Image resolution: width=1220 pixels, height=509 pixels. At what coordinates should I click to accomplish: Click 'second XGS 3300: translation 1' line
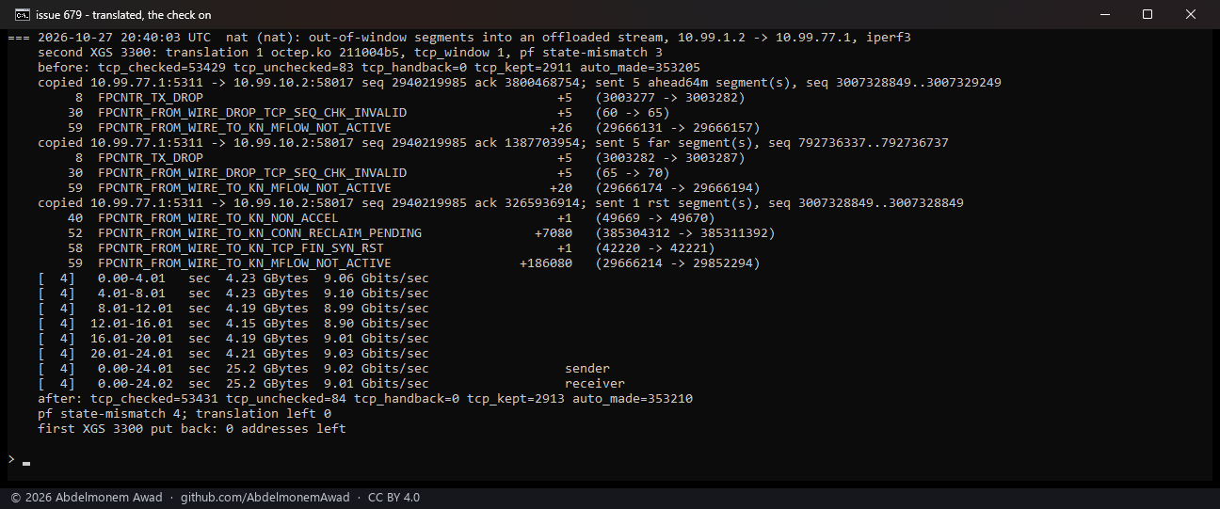(350, 53)
